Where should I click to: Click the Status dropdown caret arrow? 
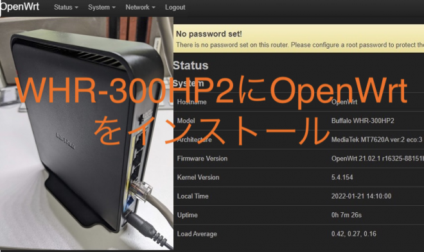(76, 8)
